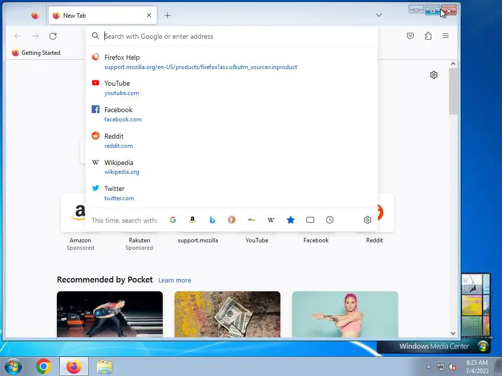
Task: Click the page scrollbar down arrow
Action: pos(453,333)
